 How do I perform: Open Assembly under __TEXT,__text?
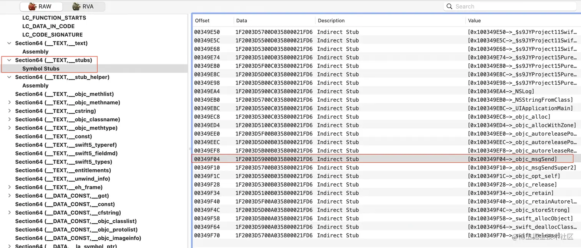tap(35, 51)
